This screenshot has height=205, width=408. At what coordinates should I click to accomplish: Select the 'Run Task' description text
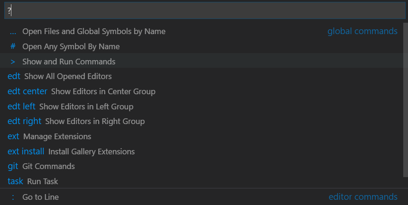(43, 181)
